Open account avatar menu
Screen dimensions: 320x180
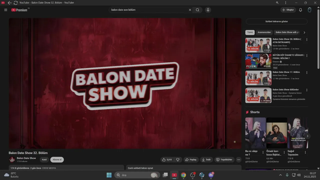pyautogui.click(x=309, y=10)
